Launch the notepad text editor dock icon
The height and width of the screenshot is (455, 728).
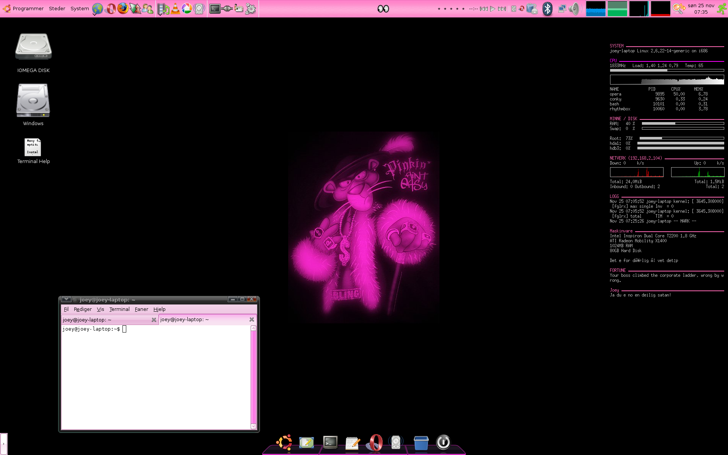353,443
